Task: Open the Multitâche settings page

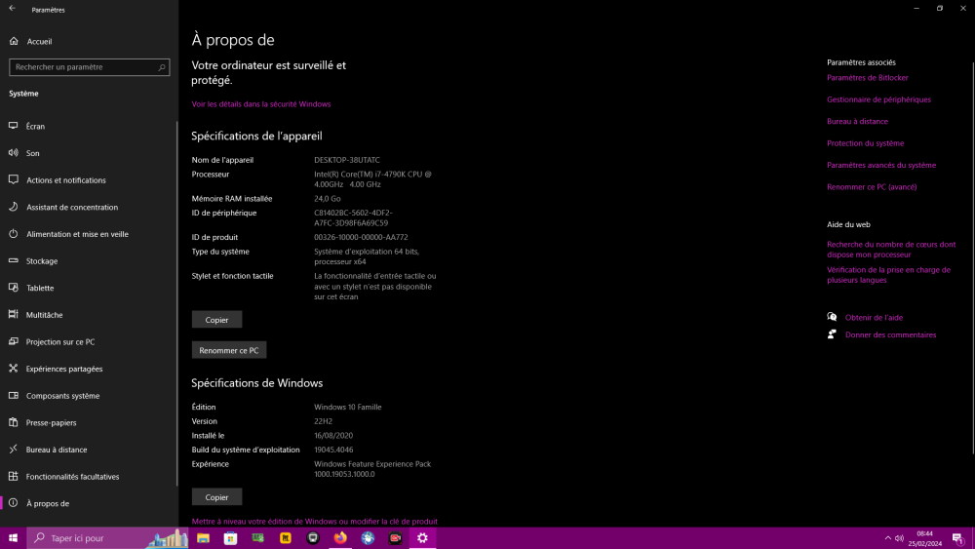Action: 44,315
